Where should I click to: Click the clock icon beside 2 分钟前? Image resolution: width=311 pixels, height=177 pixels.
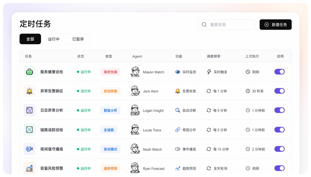click(x=248, y=149)
